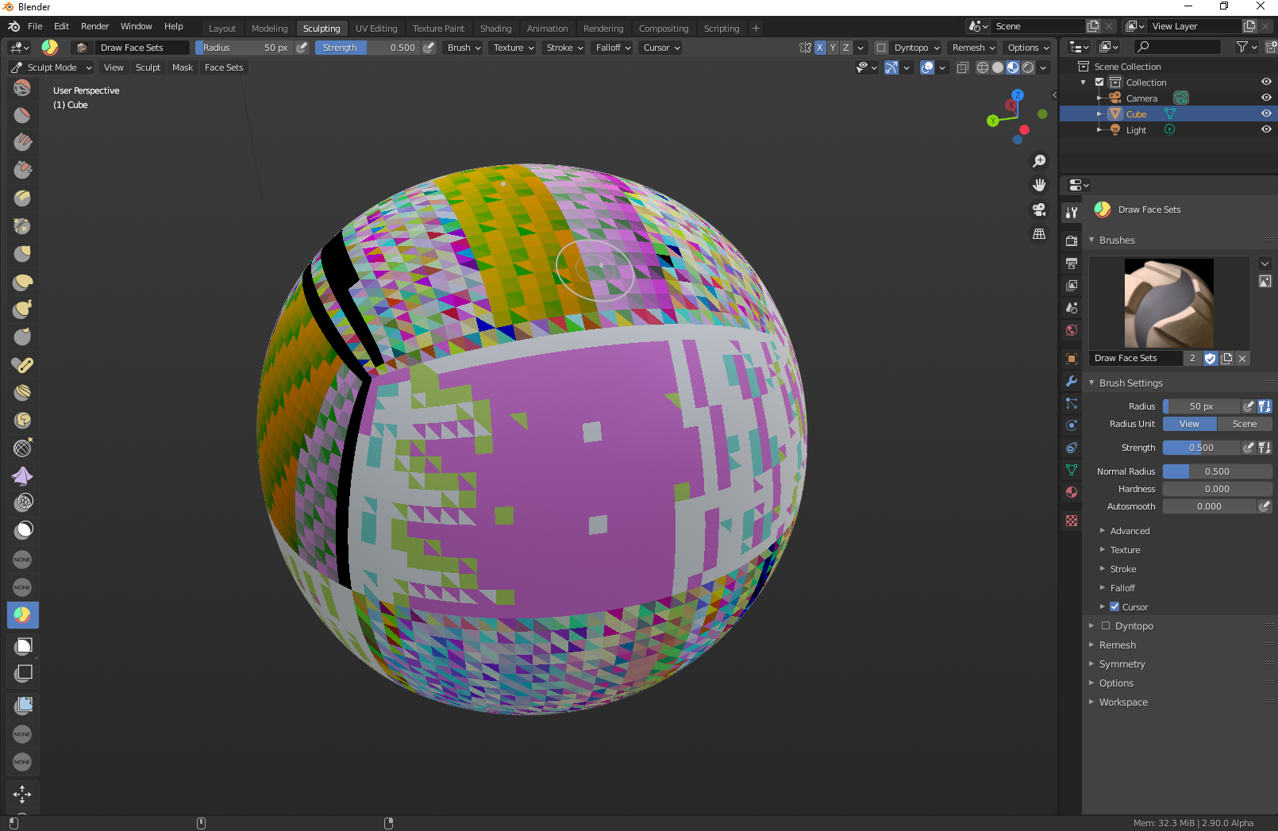The width and height of the screenshot is (1278, 831).
Task: Open the Physics properties tab
Action: (x=1072, y=425)
